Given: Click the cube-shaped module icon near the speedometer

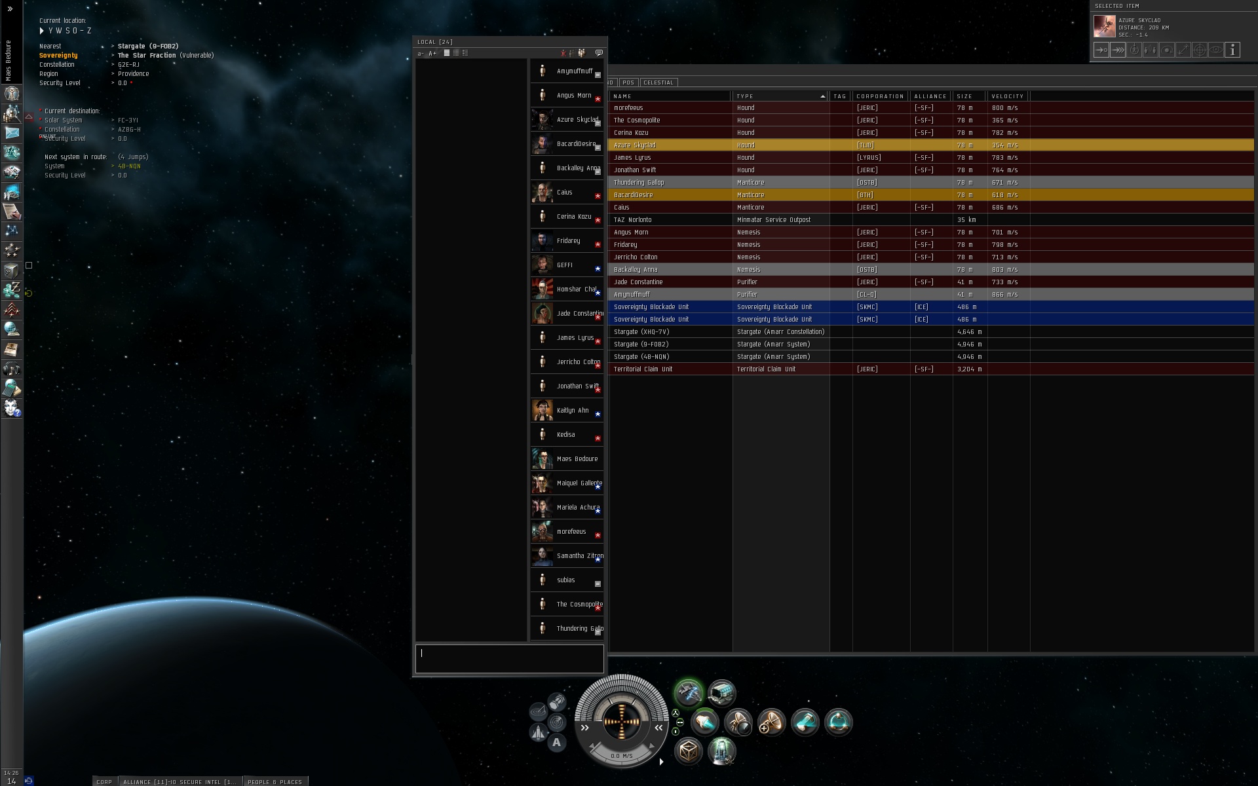Looking at the screenshot, I should [x=688, y=751].
